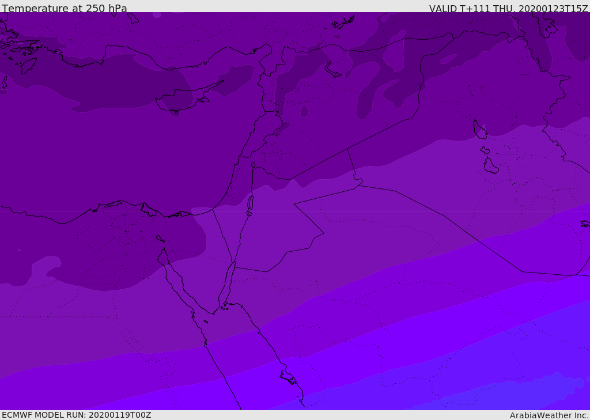Click Lake Assad outline in Syria
The width and height of the screenshot is (590, 420).
pos(332,70)
